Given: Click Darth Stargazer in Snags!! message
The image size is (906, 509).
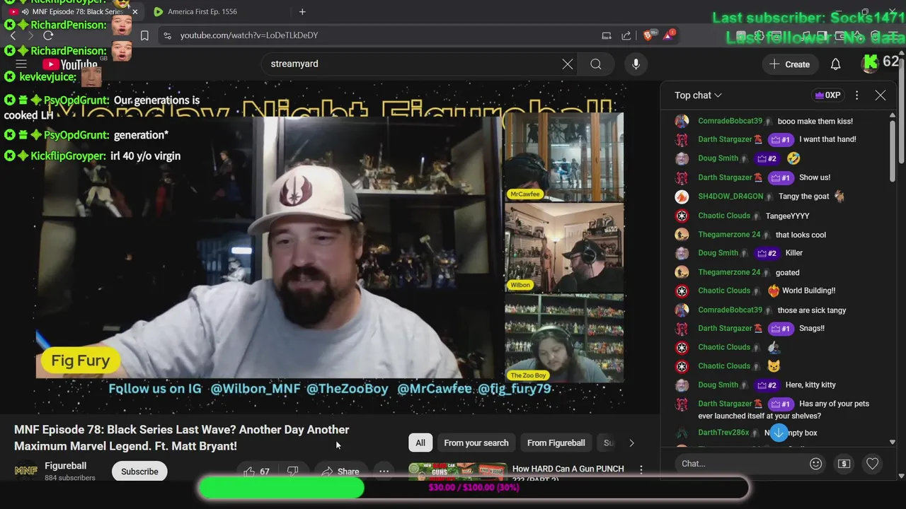Looking at the screenshot, I should point(725,328).
